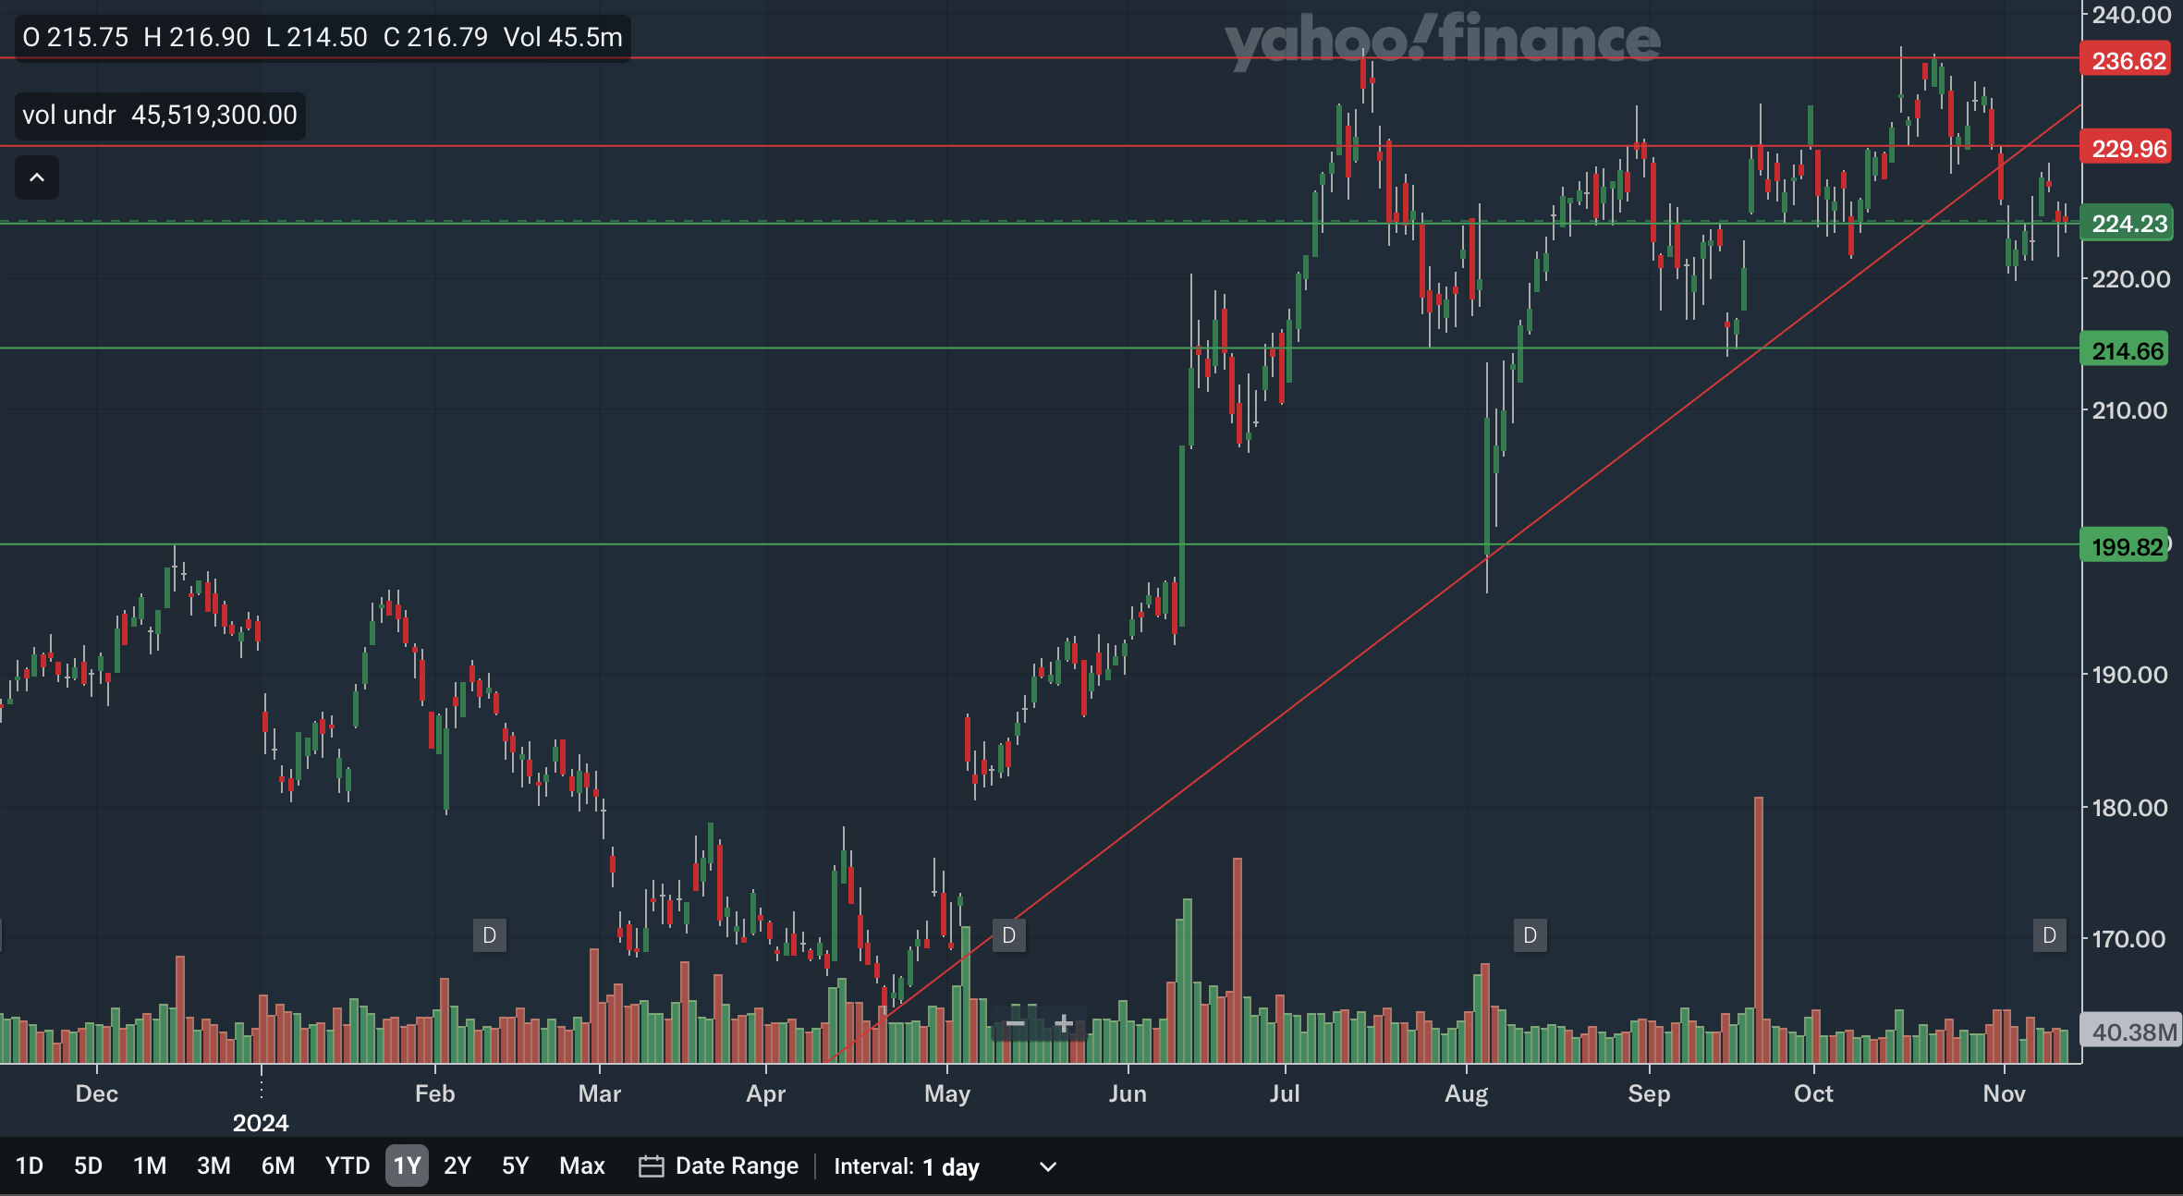Select the 6M time range
Screen dimensions: 2183x1196
point(277,1166)
